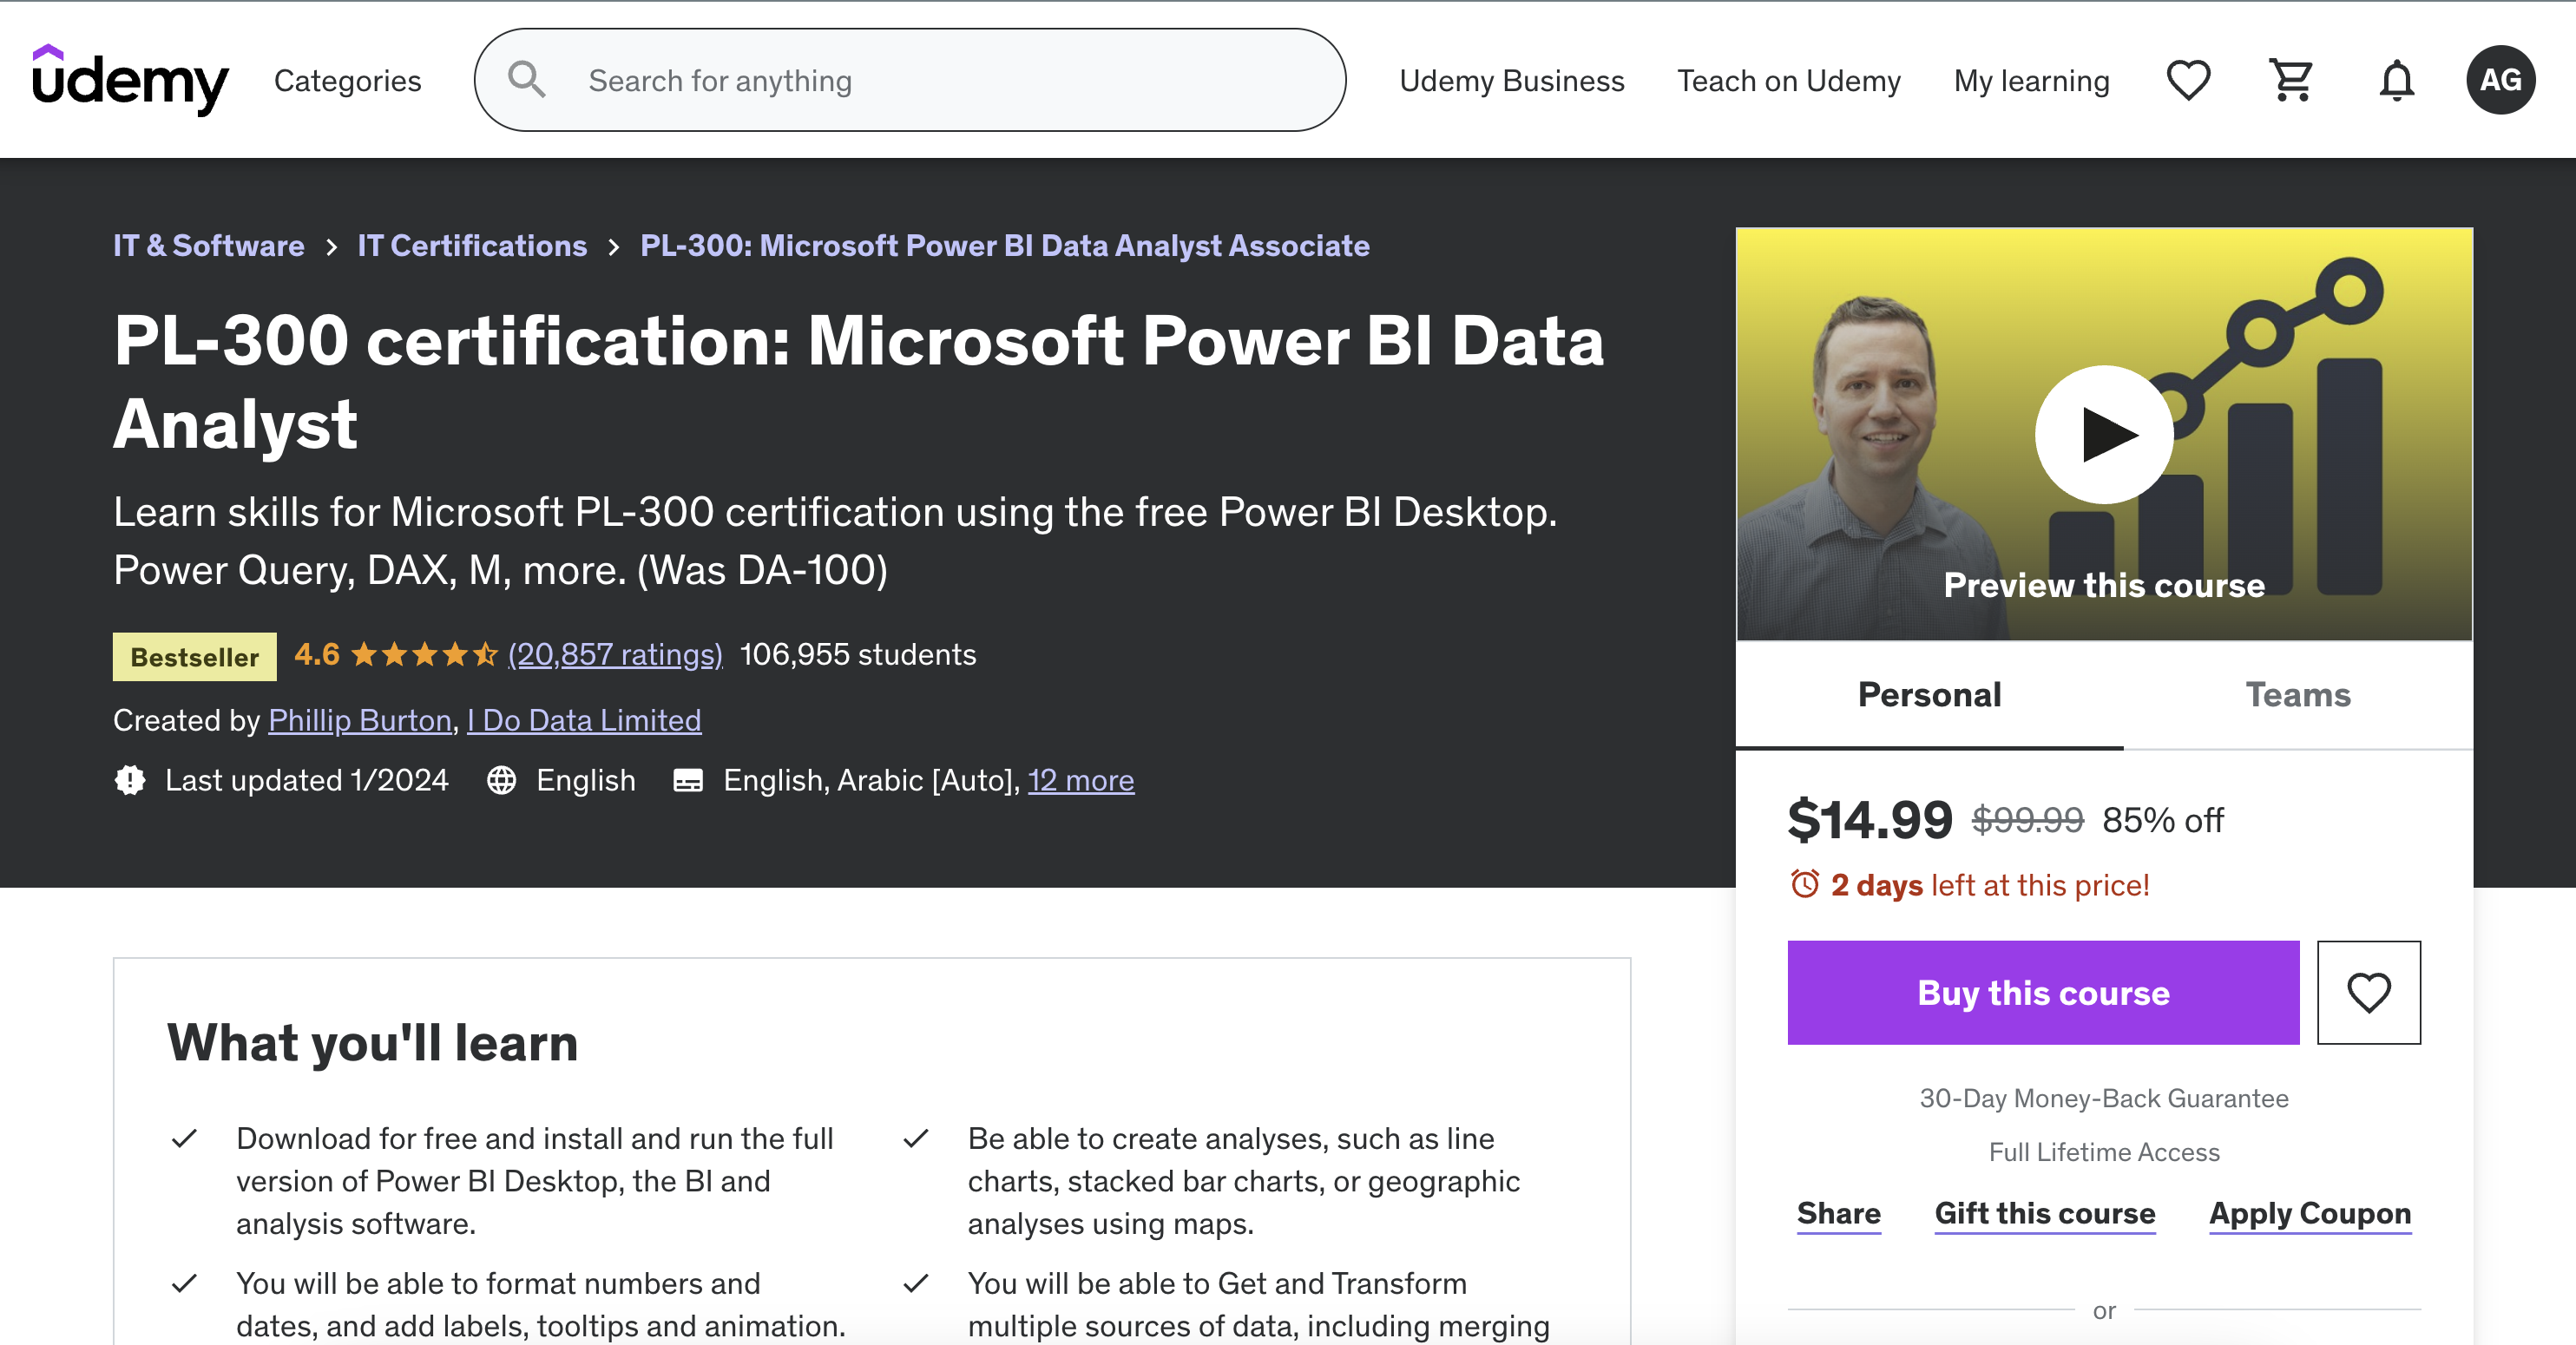The width and height of the screenshot is (2576, 1345).
Task: Click the IT & Software breadcrumb
Action: tap(208, 245)
